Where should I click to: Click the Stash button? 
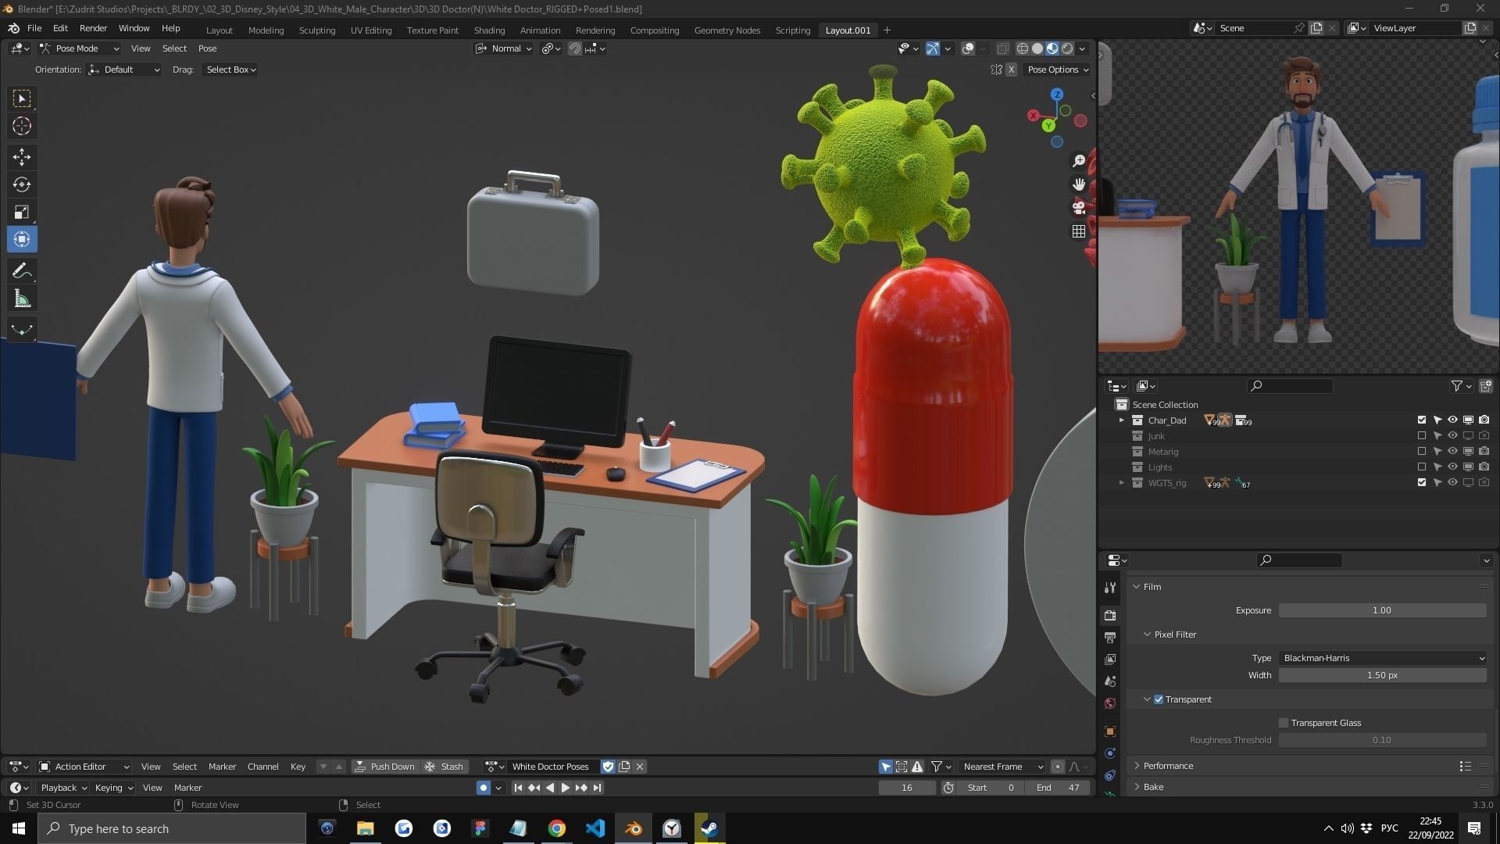click(x=445, y=767)
